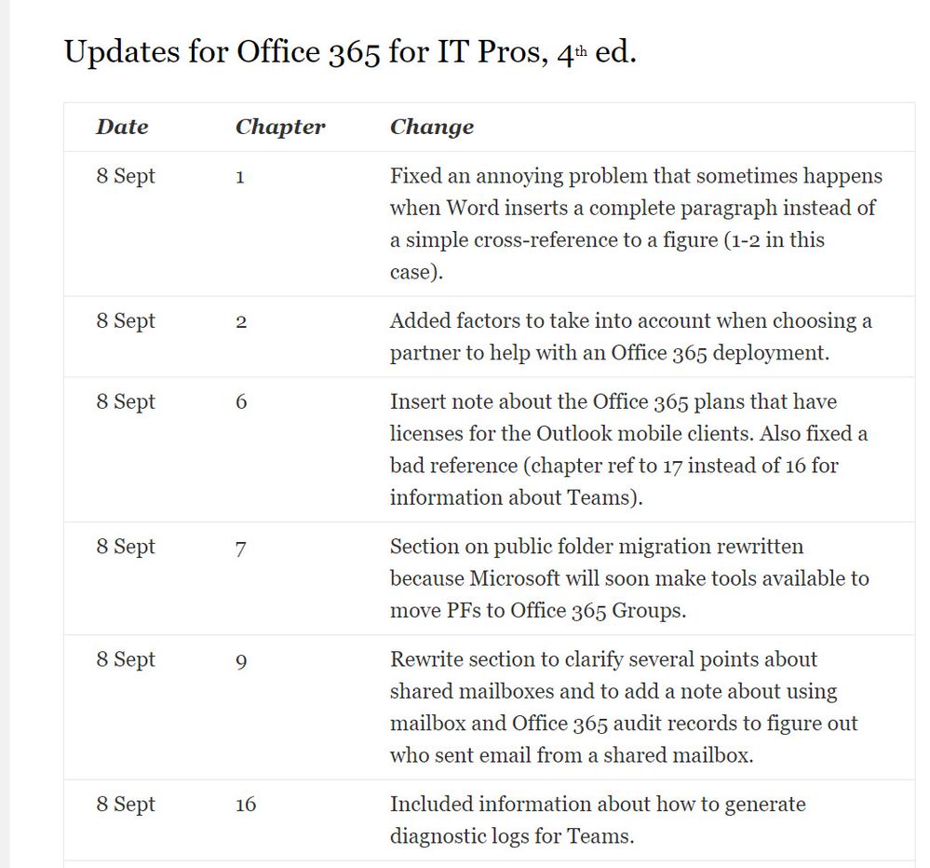Click the Chapter column header
This screenshot has height=868, width=930.
tap(280, 127)
